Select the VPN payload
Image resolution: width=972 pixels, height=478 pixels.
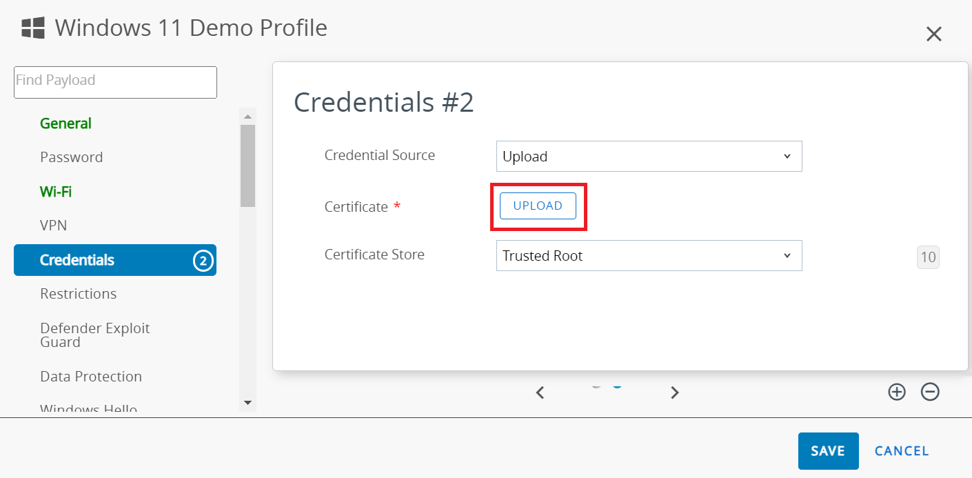click(53, 226)
